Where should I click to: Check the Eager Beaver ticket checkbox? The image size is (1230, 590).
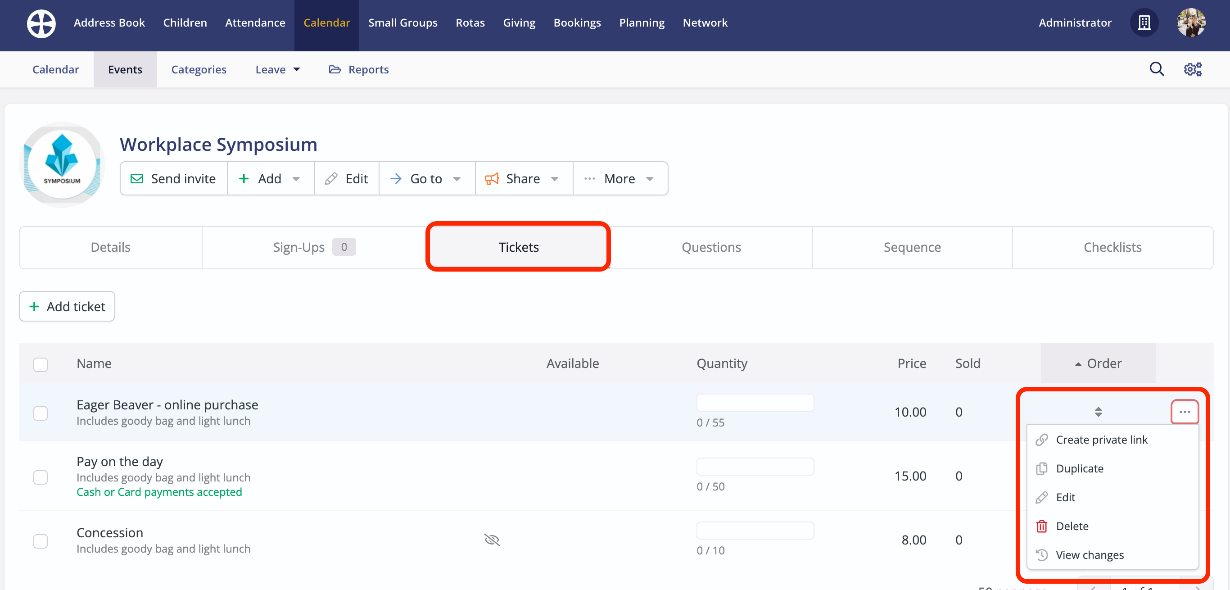pos(41,413)
